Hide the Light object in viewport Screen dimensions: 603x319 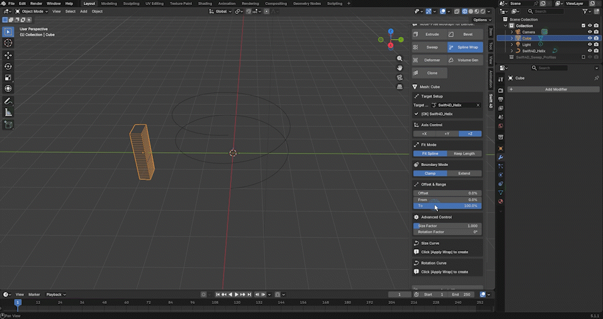pos(590,45)
